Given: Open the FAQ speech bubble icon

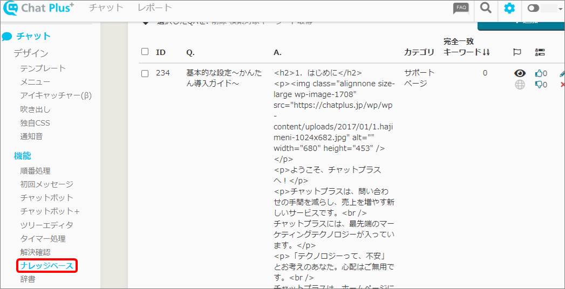Looking at the screenshot, I should (461, 8).
